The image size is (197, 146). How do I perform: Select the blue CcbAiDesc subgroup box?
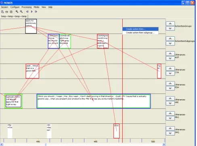[54, 41]
